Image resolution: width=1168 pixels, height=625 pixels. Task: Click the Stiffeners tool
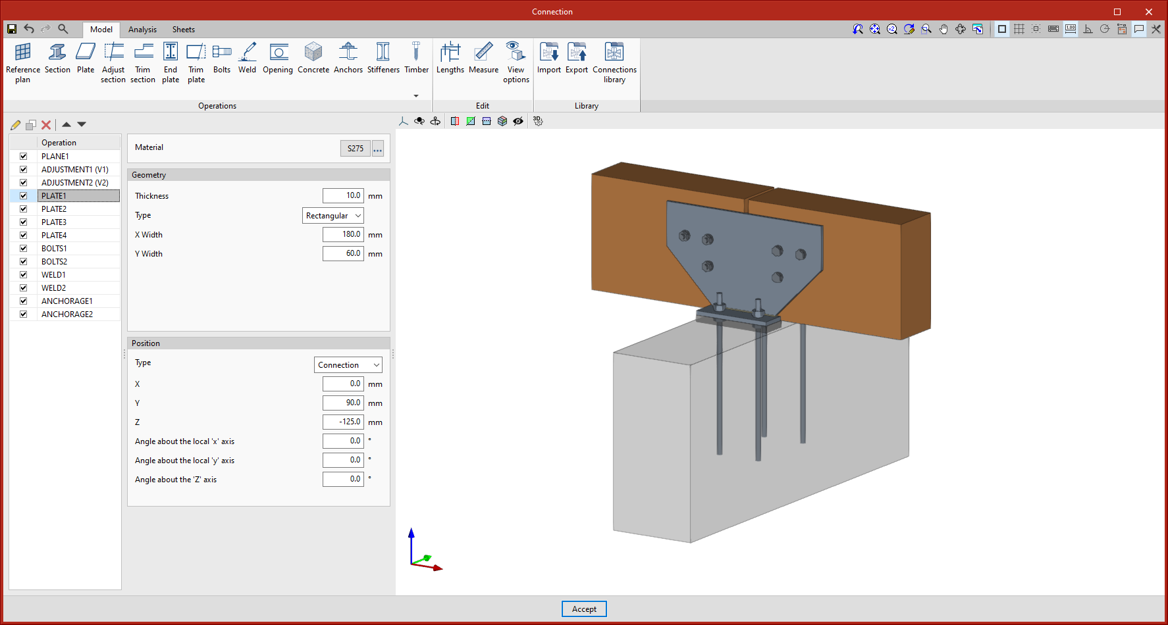click(383, 59)
